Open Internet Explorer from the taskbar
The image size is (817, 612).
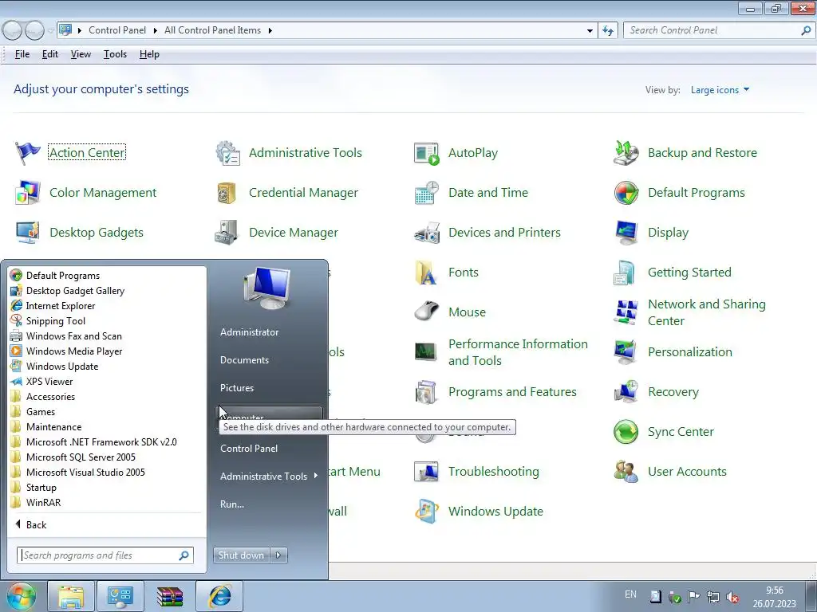click(x=220, y=596)
